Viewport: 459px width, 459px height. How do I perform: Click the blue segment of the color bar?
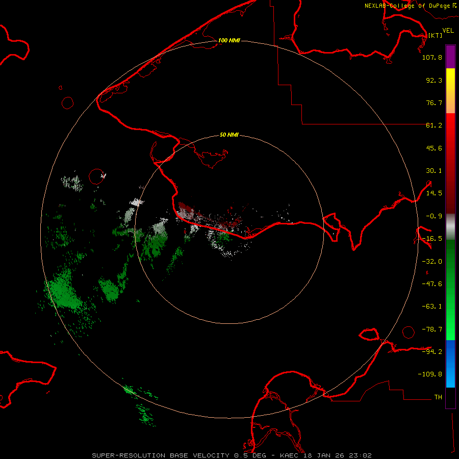(x=450, y=364)
